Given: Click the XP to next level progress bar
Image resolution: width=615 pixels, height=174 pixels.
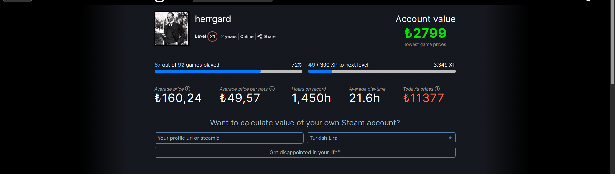Looking at the screenshot, I should [382, 71].
